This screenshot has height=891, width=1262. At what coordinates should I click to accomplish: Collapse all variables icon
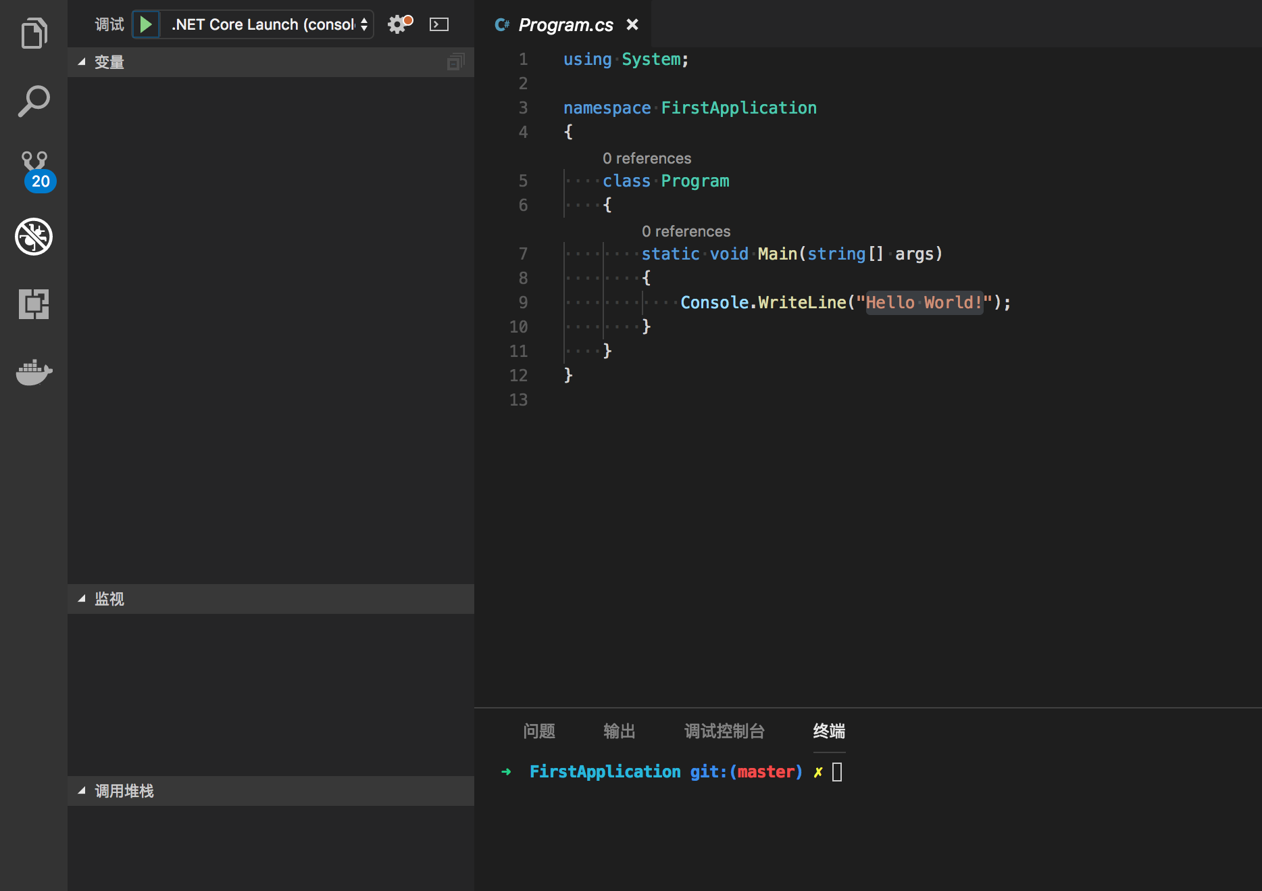(x=456, y=62)
